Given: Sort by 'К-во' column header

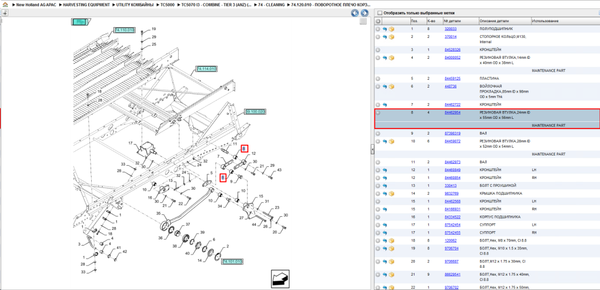Looking at the screenshot, I should click(x=434, y=21).
